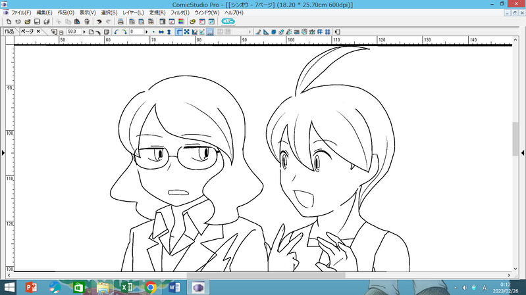Click the four-squares grid snap icon
The height and width of the screenshot is (295, 526).
click(x=327, y=32)
